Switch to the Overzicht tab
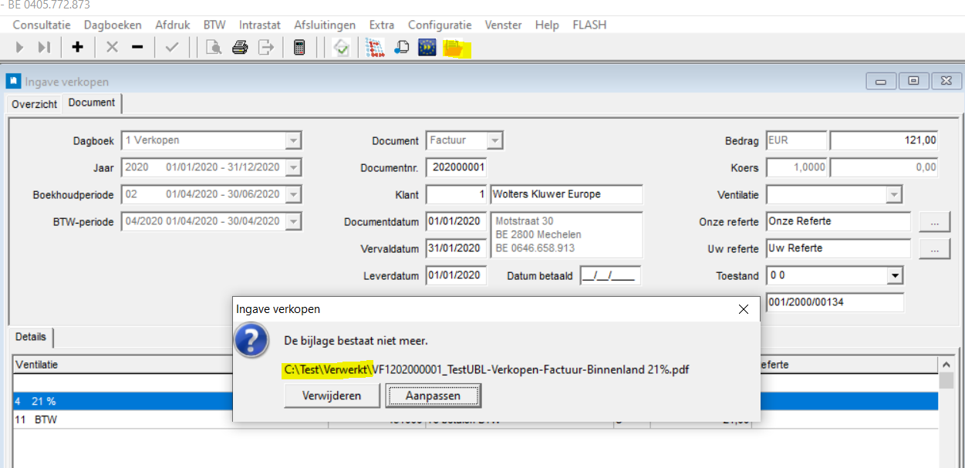965x468 pixels. click(34, 104)
